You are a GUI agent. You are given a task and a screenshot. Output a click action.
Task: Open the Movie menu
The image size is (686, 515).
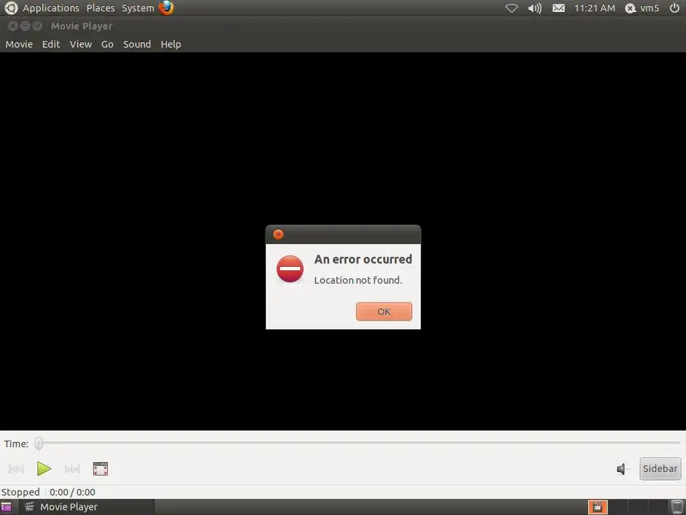pyautogui.click(x=19, y=44)
